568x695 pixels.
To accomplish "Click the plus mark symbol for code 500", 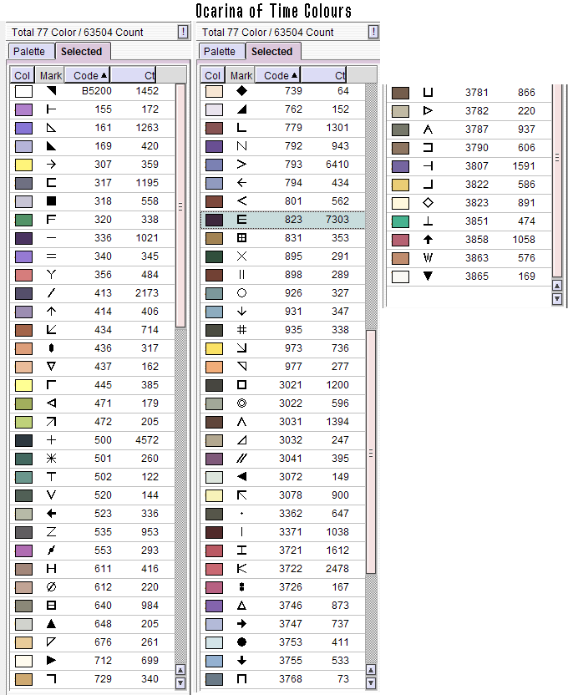I will pos(52,440).
